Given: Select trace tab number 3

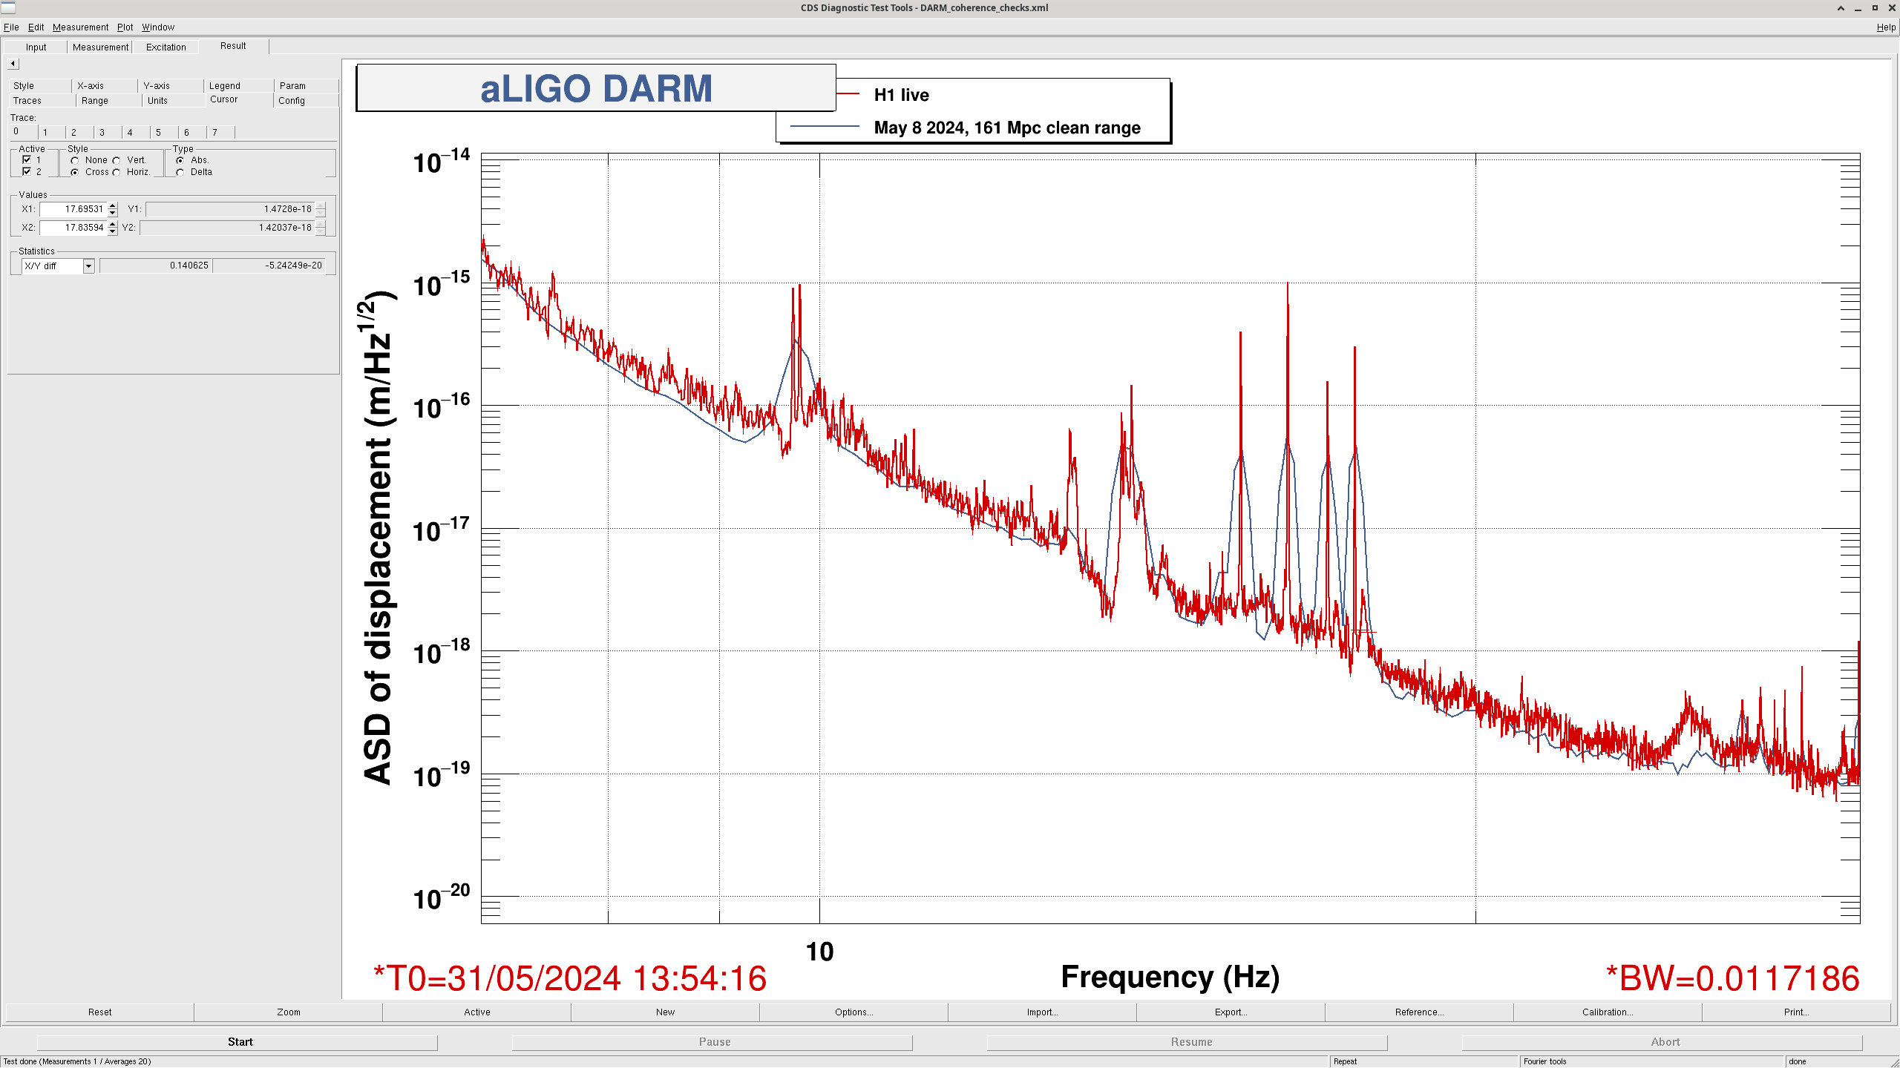Looking at the screenshot, I should point(102,132).
